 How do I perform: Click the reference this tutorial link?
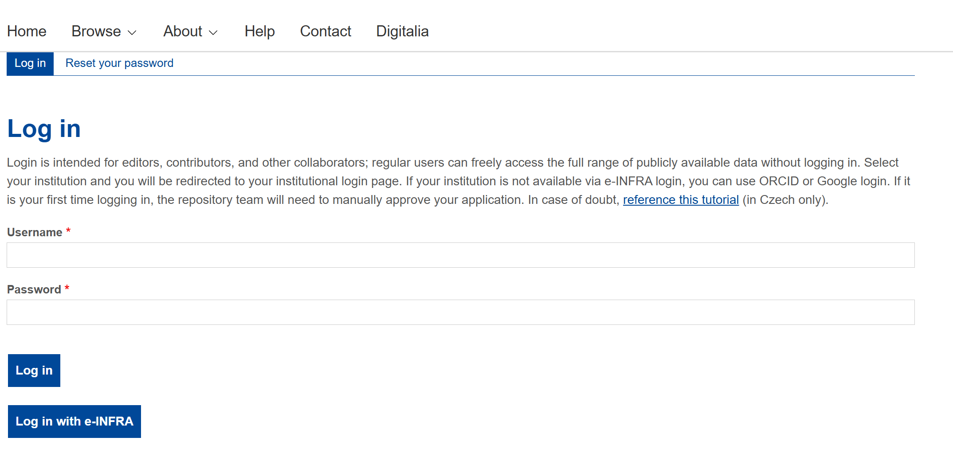pos(681,199)
